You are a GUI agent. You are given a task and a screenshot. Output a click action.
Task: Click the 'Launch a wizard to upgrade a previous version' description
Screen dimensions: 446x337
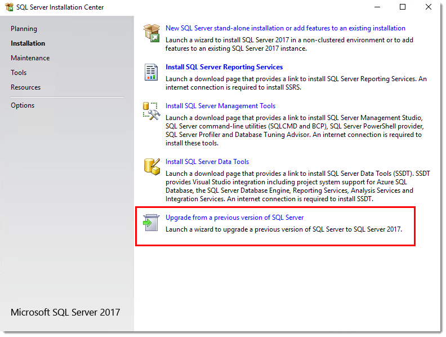pos(284,229)
